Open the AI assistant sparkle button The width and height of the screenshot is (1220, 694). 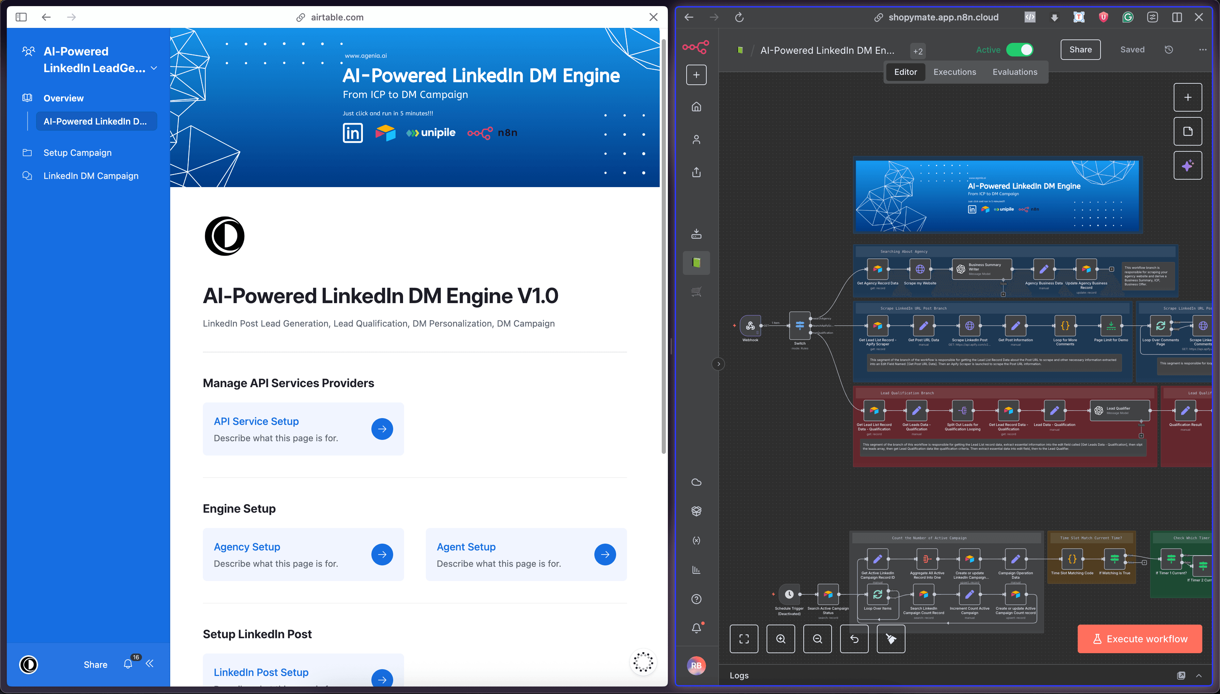click(x=1188, y=165)
